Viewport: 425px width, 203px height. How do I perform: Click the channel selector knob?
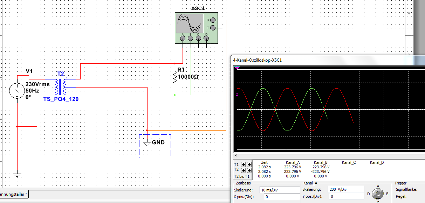tap(378, 193)
